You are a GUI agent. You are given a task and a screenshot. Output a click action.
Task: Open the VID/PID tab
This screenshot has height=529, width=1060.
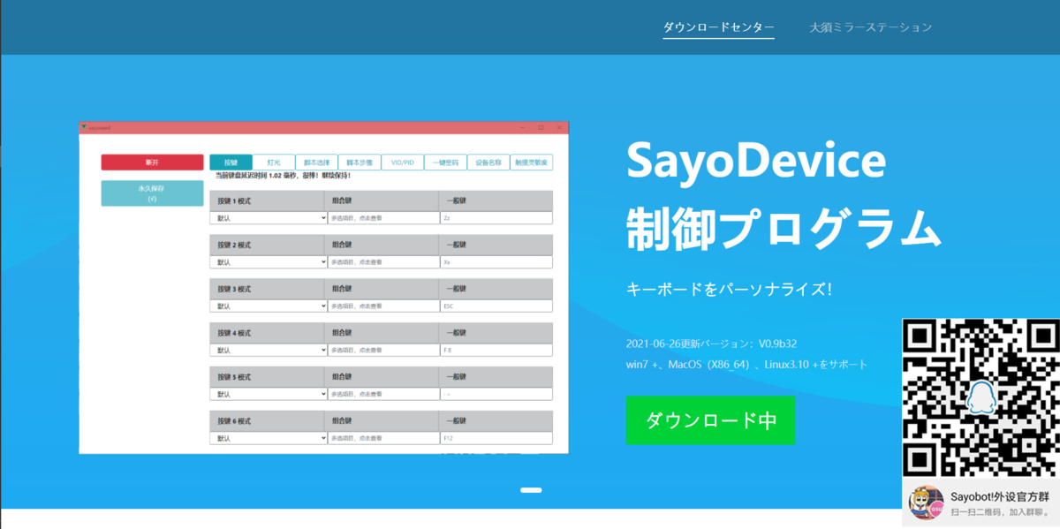pyautogui.click(x=403, y=162)
